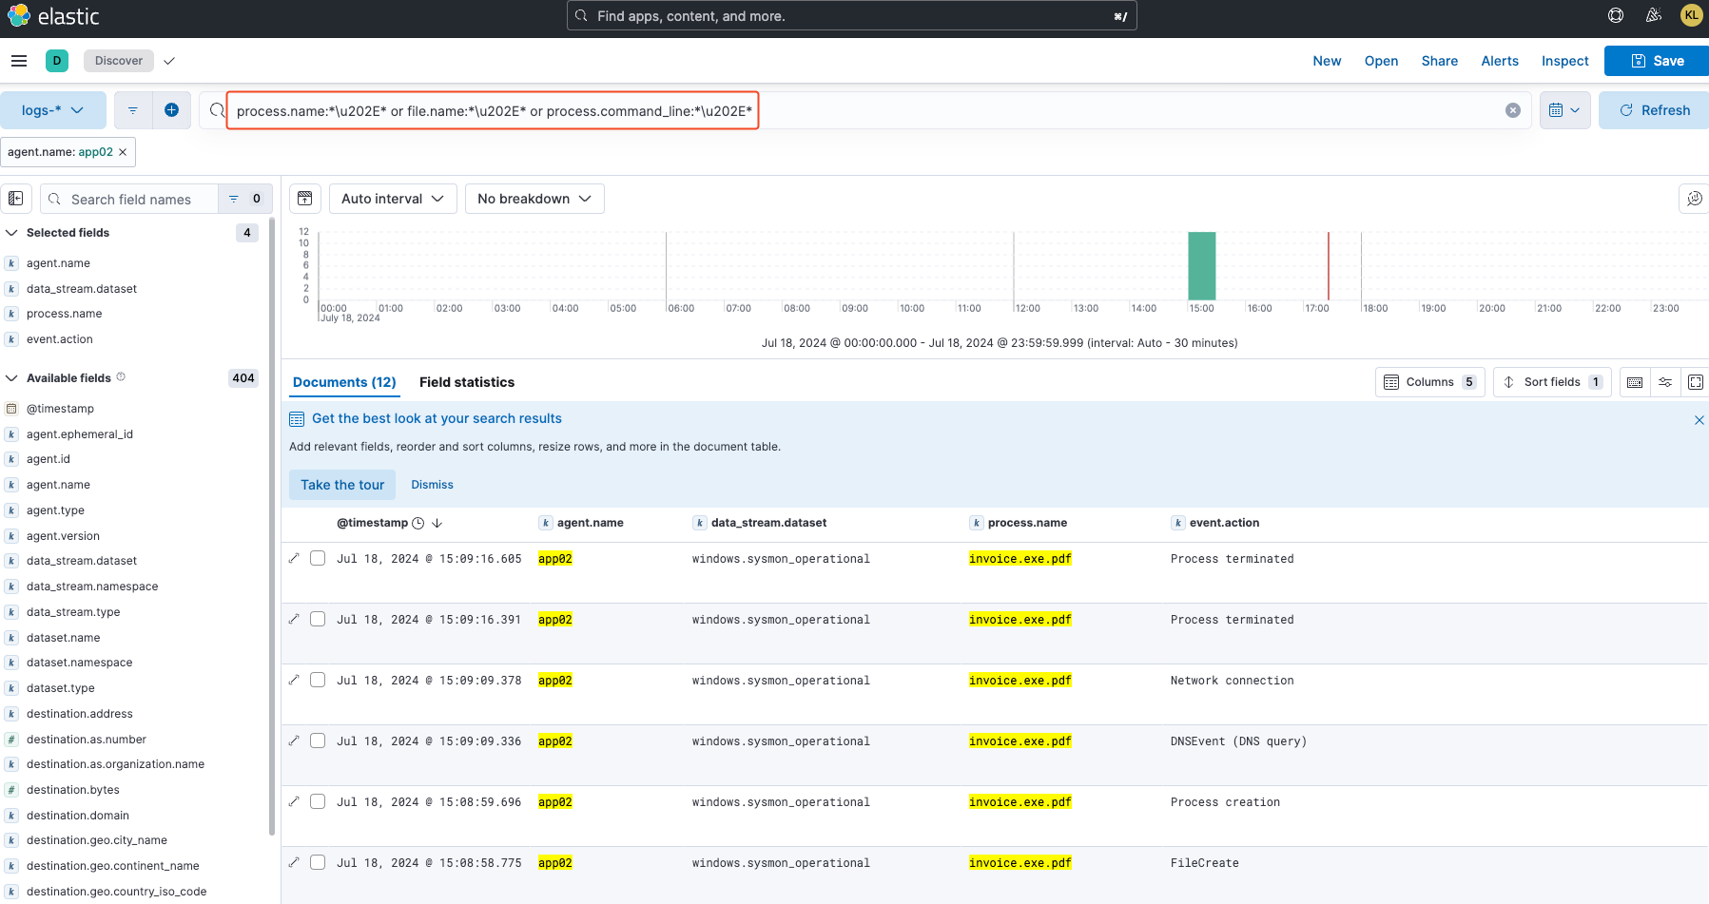Open the filter options menu icon

[133, 110]
